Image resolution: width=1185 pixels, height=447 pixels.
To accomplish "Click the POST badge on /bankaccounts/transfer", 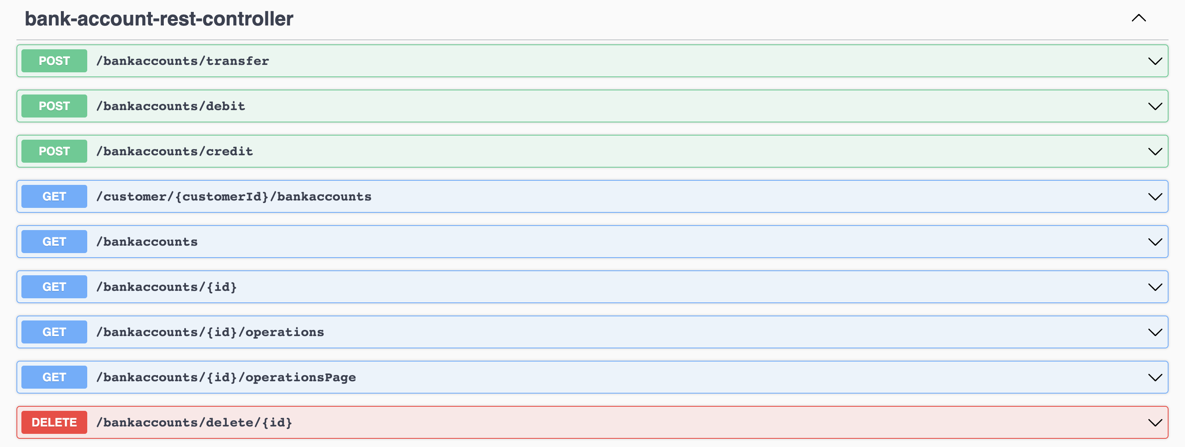I will (54, 60).
